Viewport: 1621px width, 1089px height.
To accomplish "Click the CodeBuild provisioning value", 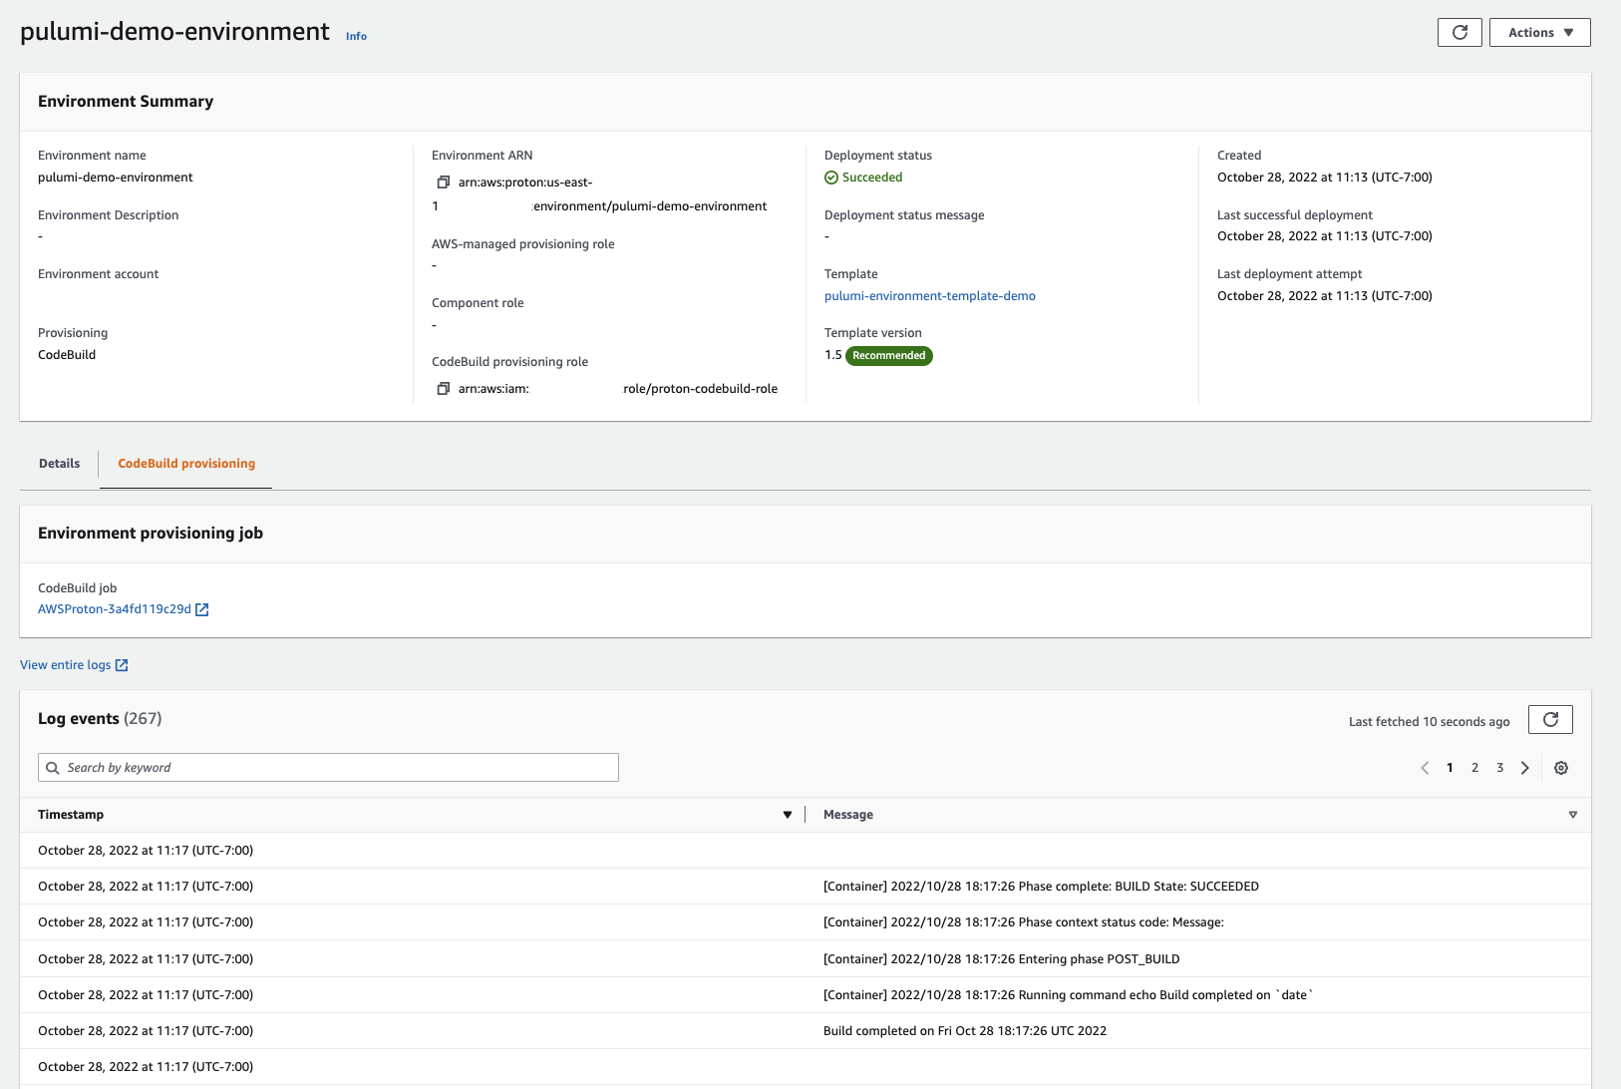I will [67, 355].
